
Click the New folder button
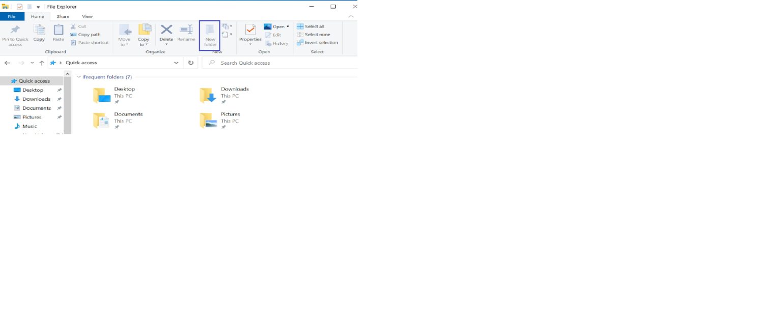210,36
